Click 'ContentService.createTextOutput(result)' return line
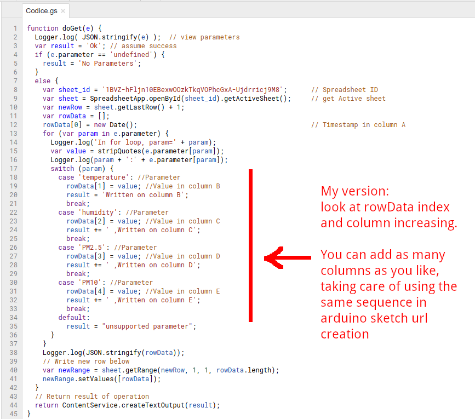Image resolution: width=475 pixels, height=419 pixels. pyautogui.click(x=127, y=406)
